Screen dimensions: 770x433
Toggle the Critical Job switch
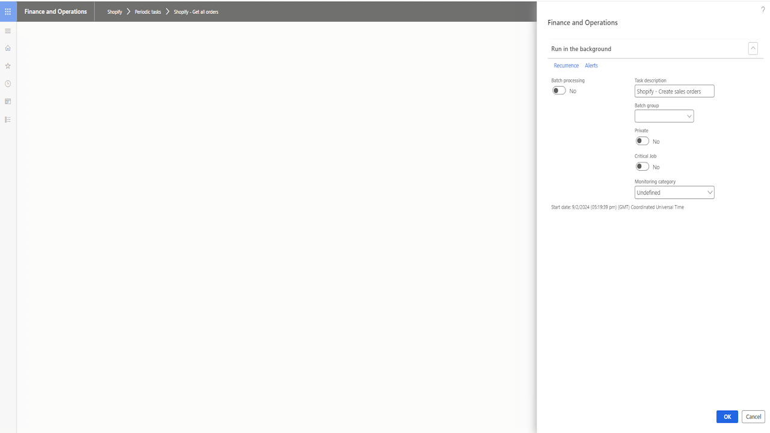point(642,167)
